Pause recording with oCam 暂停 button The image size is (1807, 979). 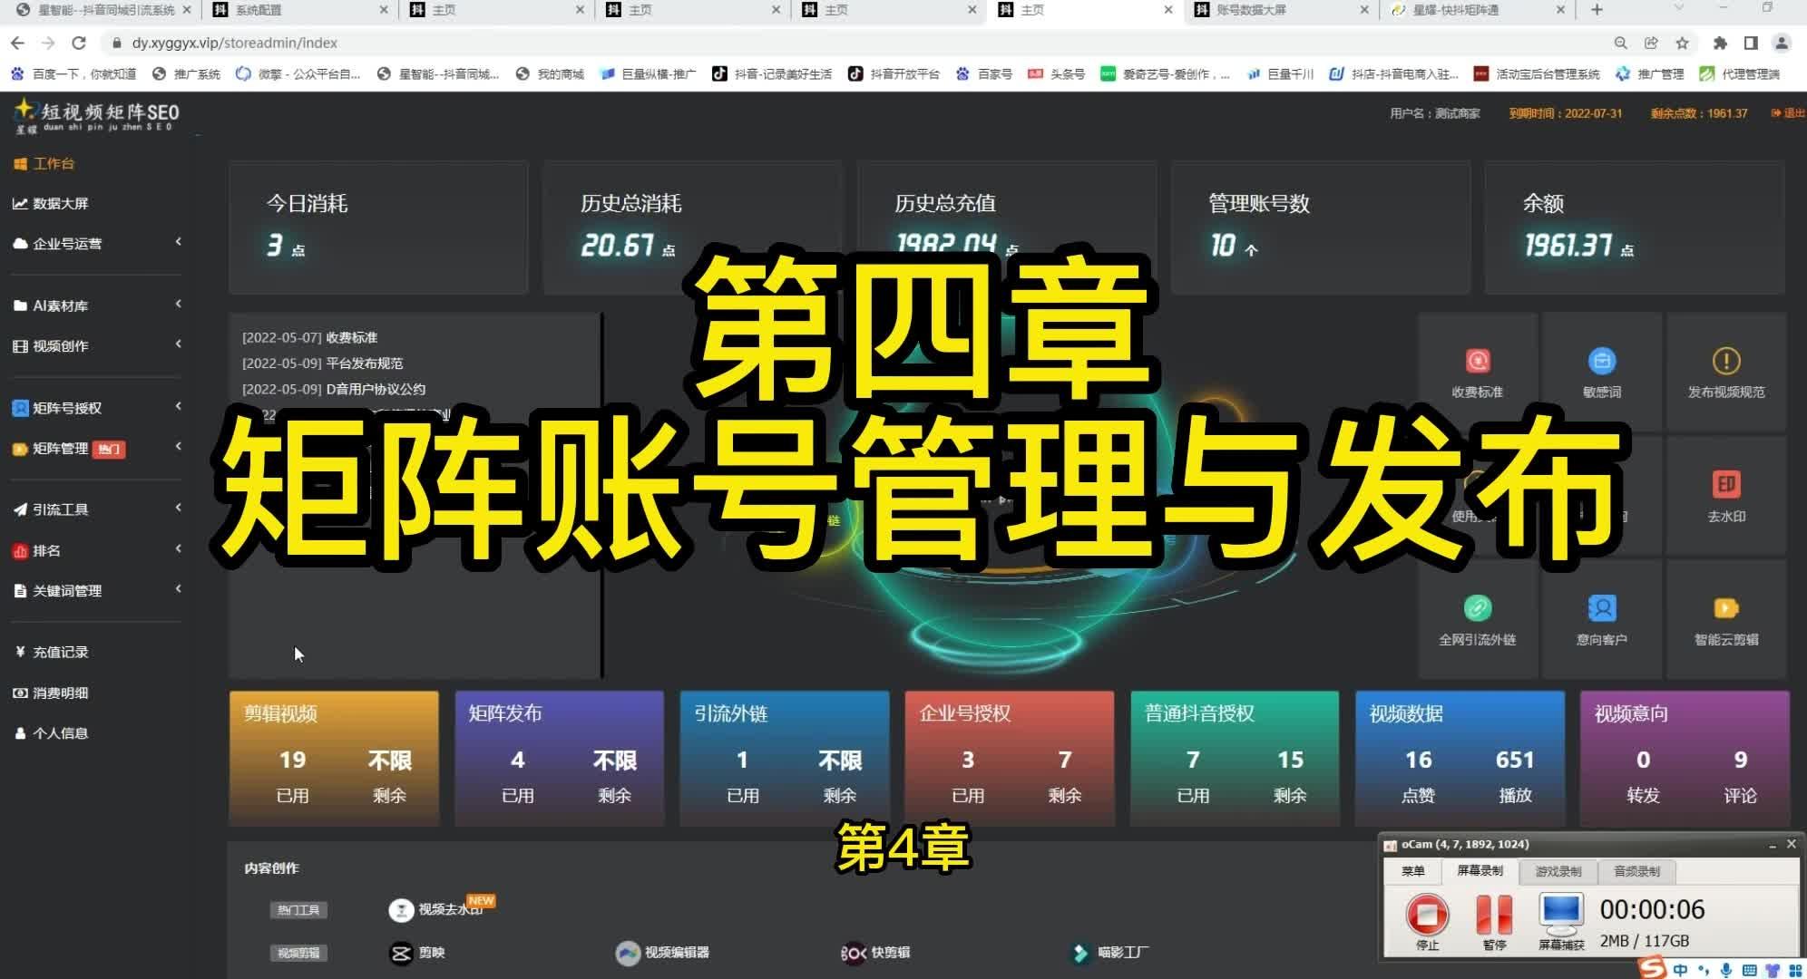tap(1493, 916)
